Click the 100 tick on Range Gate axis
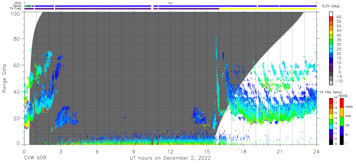Viewport: 356px width, 164px height. (15, 14)
